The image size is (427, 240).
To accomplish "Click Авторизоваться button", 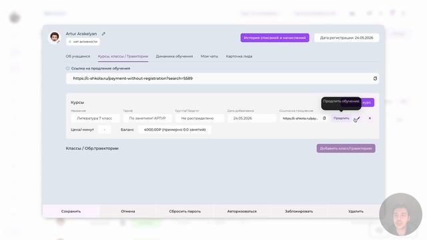I will click(242, 211).
